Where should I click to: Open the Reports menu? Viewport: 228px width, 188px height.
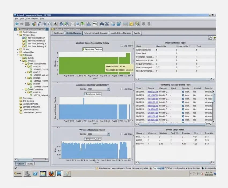(34, 19)
